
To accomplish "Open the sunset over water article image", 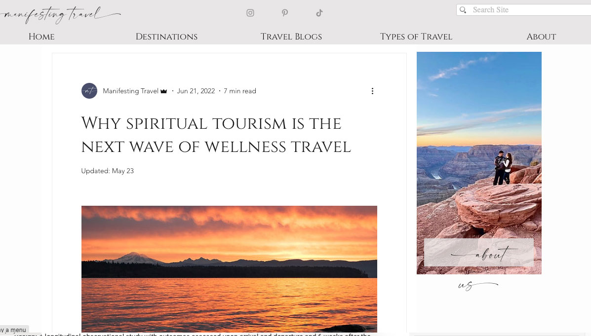I will tap(229, 269).
